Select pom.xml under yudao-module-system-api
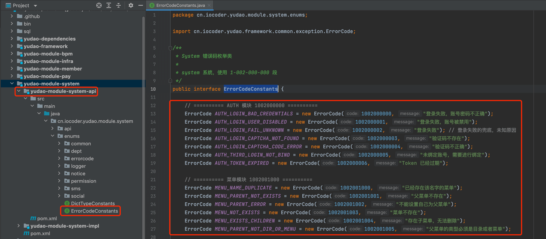The image size is (546, 239). [x=47, y=219]
